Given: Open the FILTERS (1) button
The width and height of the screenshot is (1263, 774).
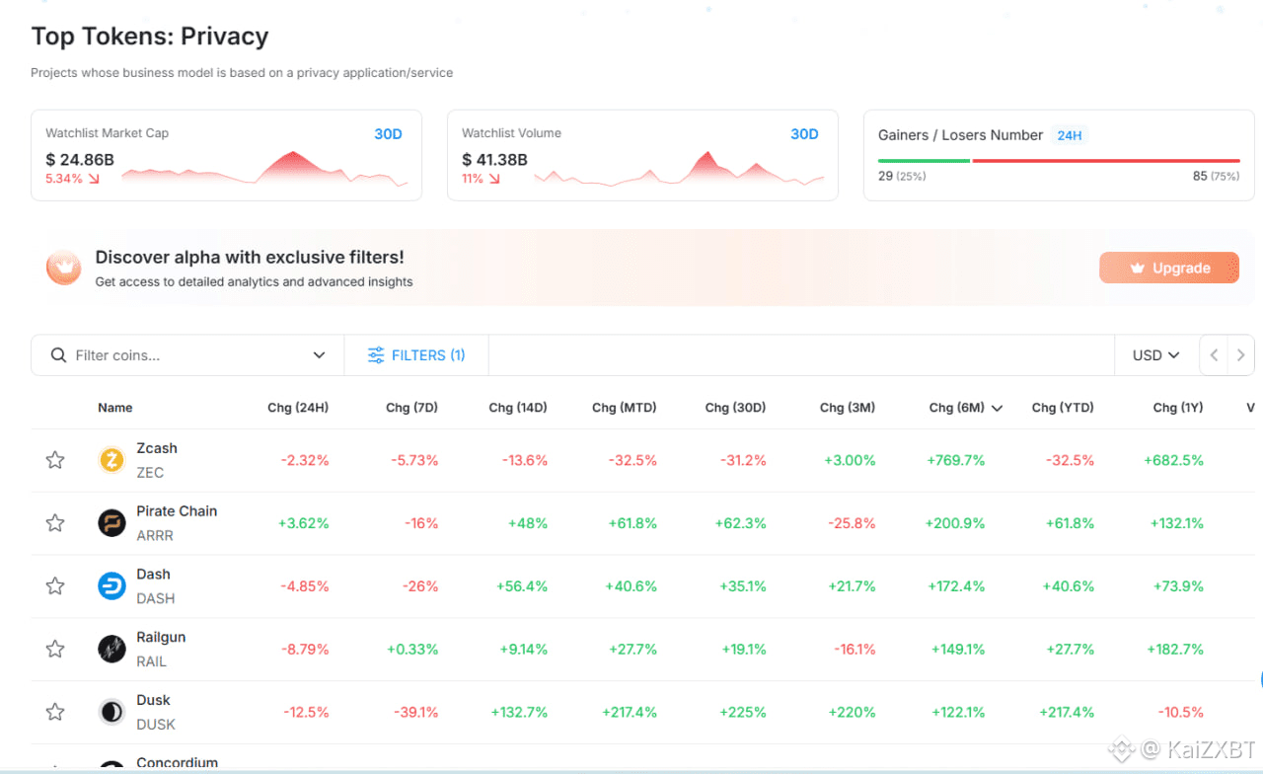Looking at the screenshot, I should coord(416,355).
